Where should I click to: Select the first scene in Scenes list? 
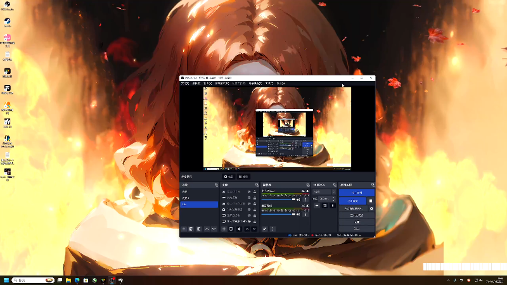coord(199,192)
